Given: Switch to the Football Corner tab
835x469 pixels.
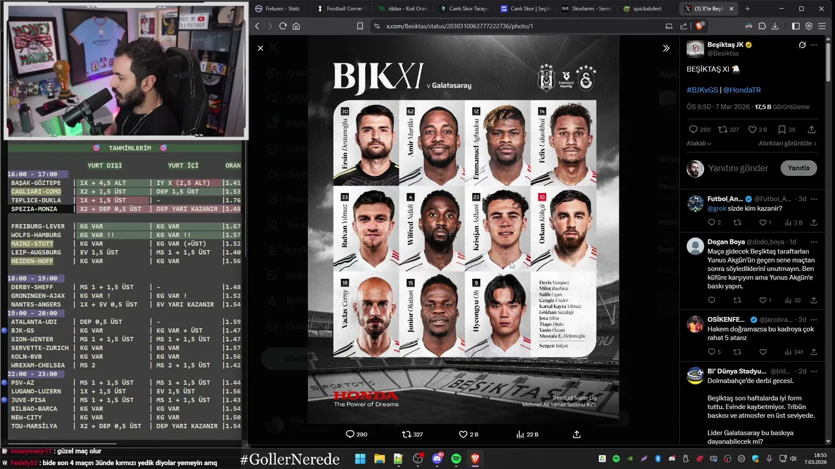Looking at the screenshot, I should (341, 8).
